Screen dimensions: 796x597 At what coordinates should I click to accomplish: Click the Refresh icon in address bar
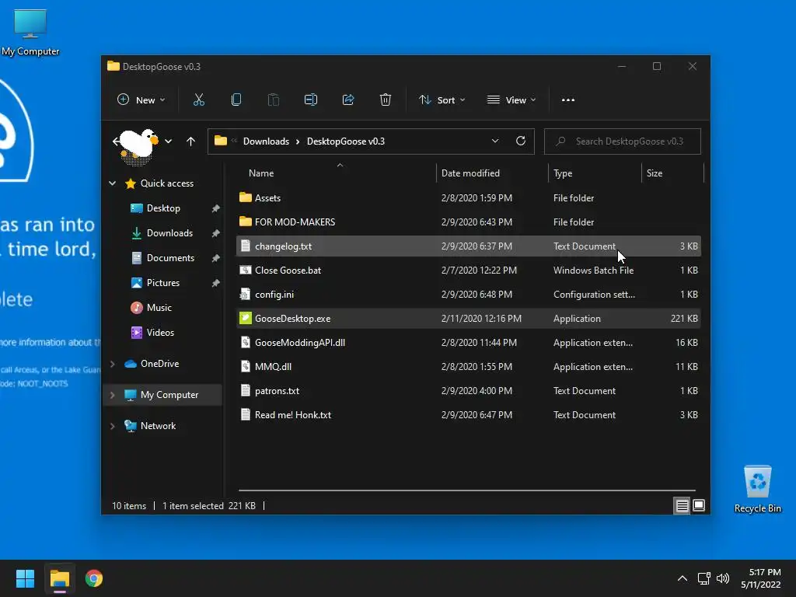click(521, 141)
